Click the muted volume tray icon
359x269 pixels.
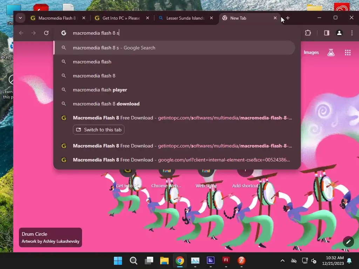[x=314, y=261]
